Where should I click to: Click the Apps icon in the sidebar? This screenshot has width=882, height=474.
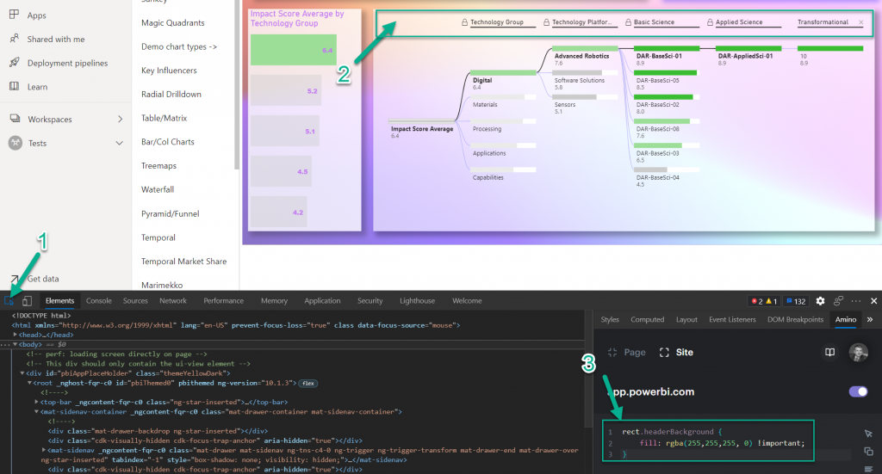click(x=14, y=15)
